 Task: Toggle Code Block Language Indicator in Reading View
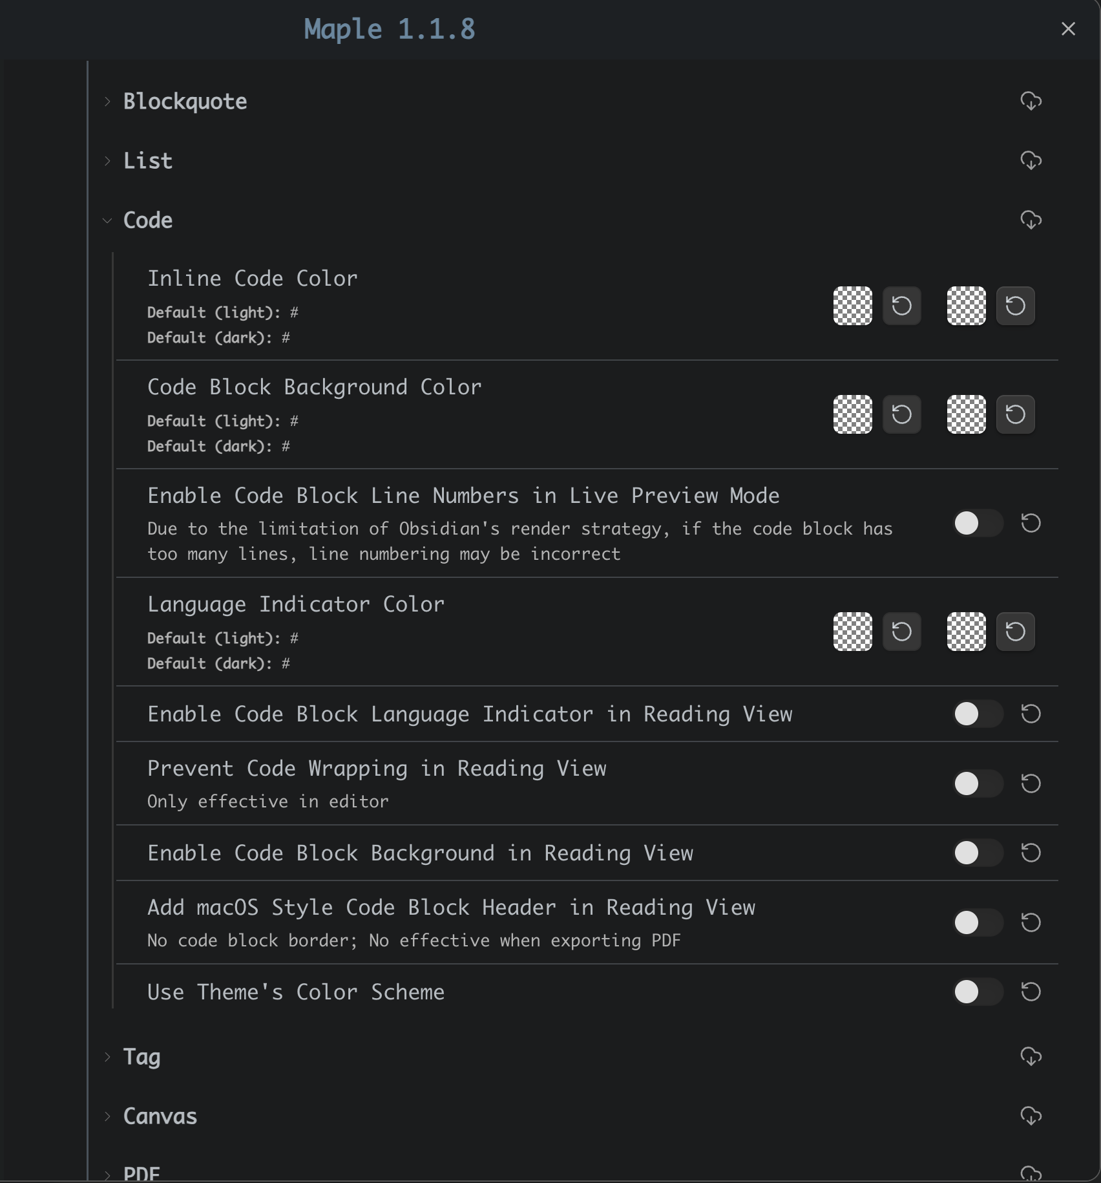point(978,714)
